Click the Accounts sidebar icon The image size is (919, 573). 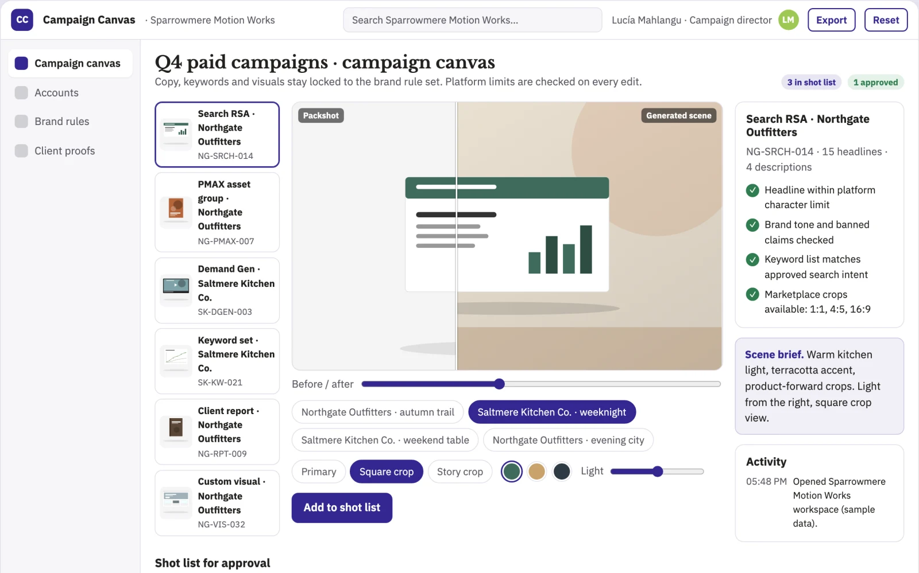21,93
